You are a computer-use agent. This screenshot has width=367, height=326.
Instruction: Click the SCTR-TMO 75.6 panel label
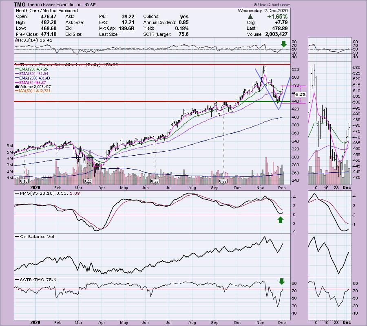pos(35,280)
